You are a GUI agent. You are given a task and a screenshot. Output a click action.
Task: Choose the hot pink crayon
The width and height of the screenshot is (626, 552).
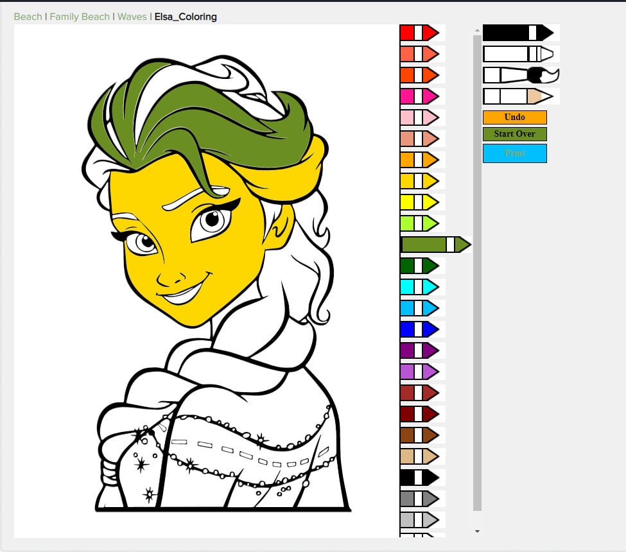(x=420, y=96)
